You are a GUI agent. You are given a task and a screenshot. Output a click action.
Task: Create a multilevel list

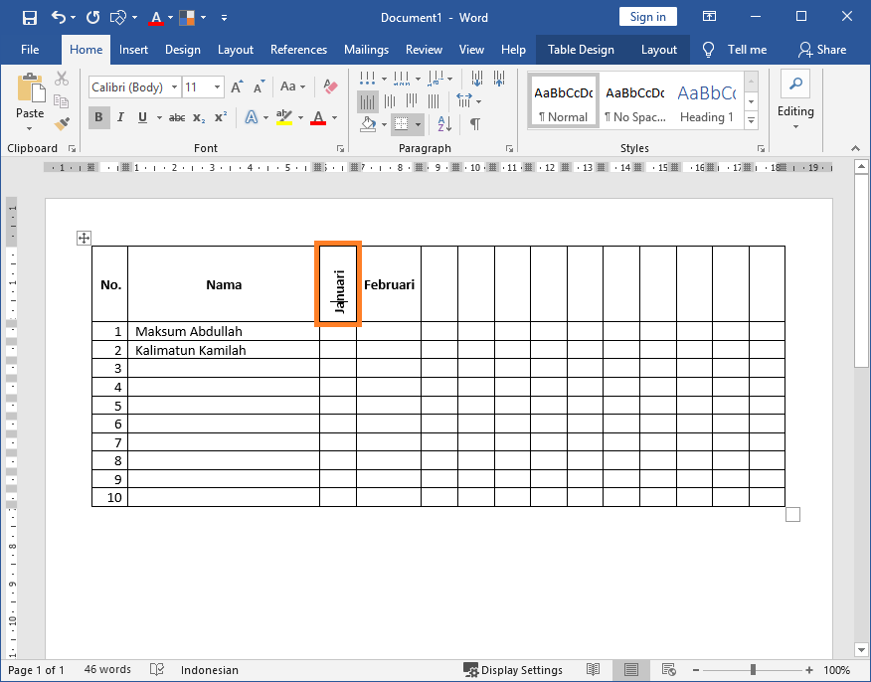[435, 79]
